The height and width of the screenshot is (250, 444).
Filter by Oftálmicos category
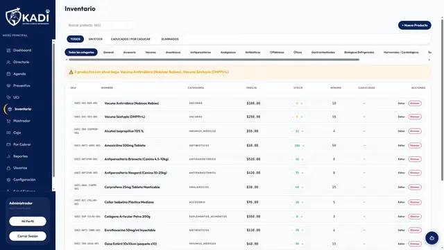click(x=277, y=53)
